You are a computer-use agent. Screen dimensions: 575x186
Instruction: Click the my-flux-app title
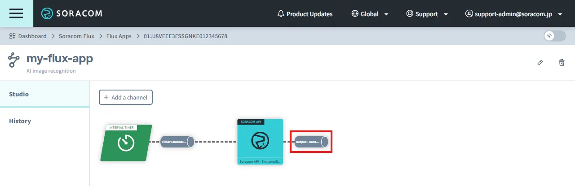point(60,58)
